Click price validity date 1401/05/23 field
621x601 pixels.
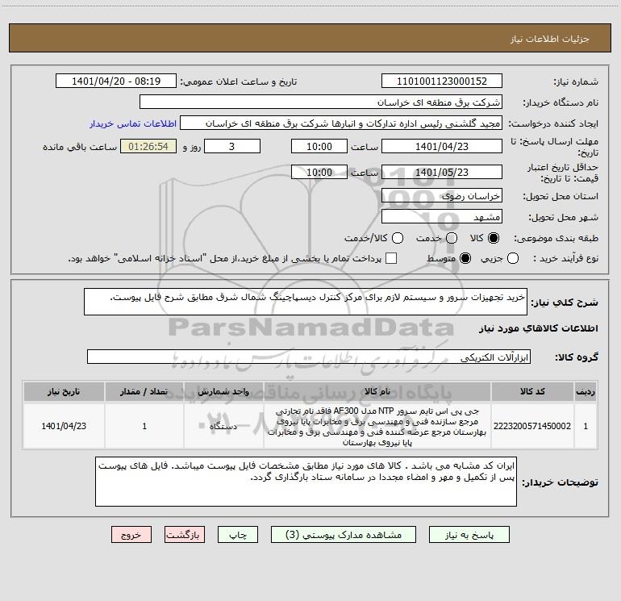click(x=442, y=172)
